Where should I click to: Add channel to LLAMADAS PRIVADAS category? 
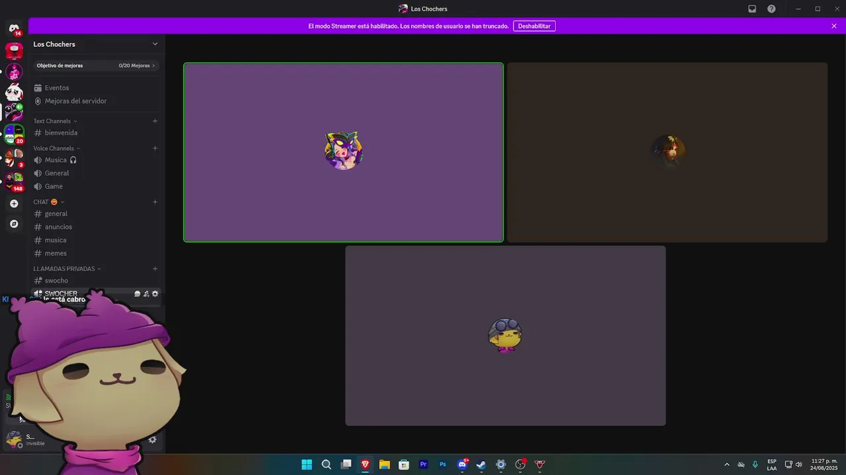[155, 269]
